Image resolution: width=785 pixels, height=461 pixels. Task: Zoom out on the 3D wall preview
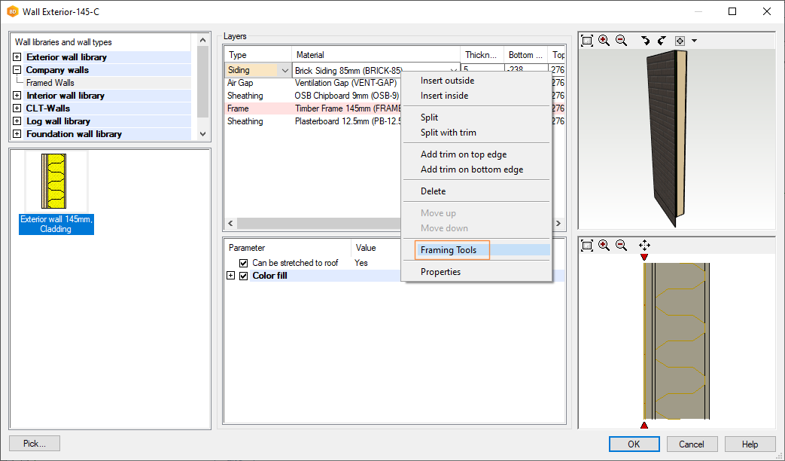tap(621, 41)
